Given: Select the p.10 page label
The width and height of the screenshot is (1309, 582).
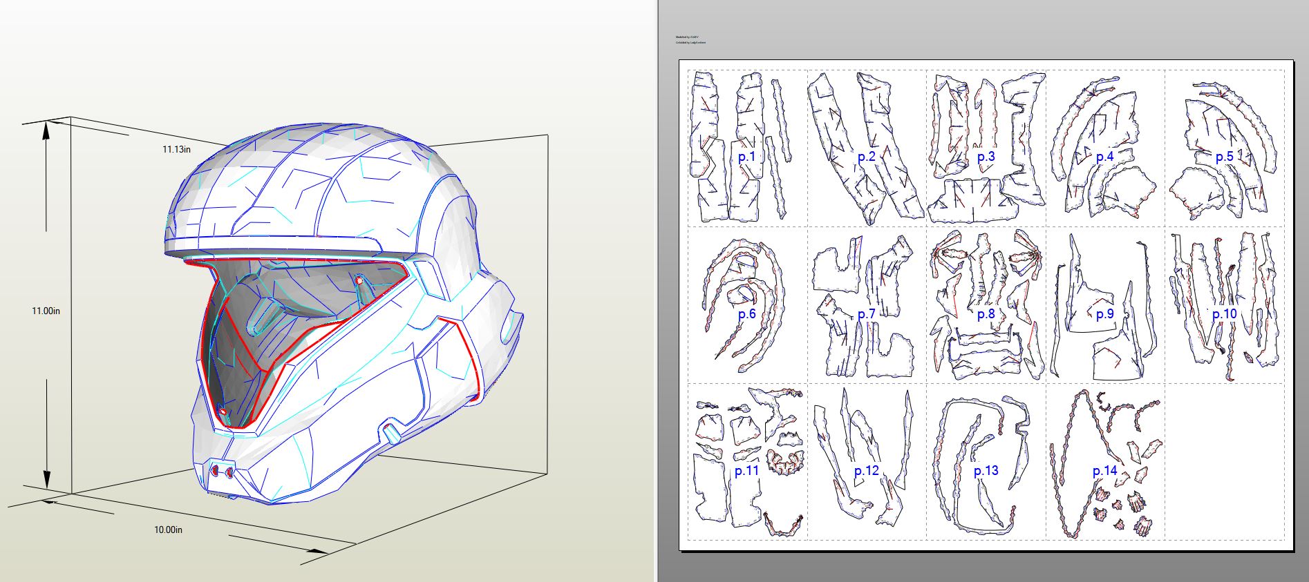Looking at the screenshot, I should click(1224, 314).
